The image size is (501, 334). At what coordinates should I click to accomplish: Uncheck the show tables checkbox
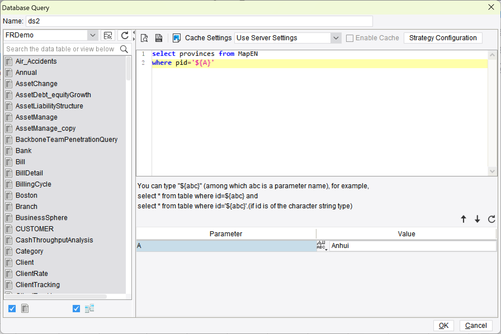point(12,308)
